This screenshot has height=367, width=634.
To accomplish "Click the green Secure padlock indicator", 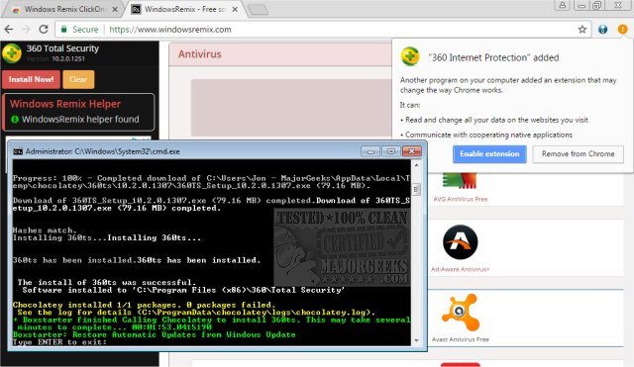I will (x=63, y=30).
